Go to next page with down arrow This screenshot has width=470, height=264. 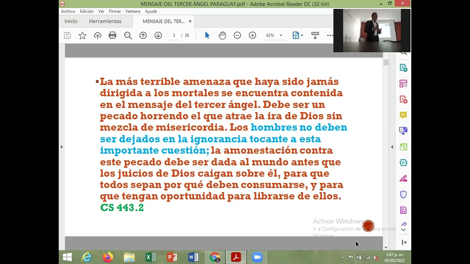click(x=158, y=36)
